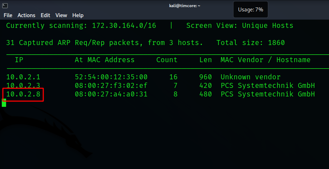Click the MAC Vendor / Hostname header
The image size is (329, 169).
point(265,60)
